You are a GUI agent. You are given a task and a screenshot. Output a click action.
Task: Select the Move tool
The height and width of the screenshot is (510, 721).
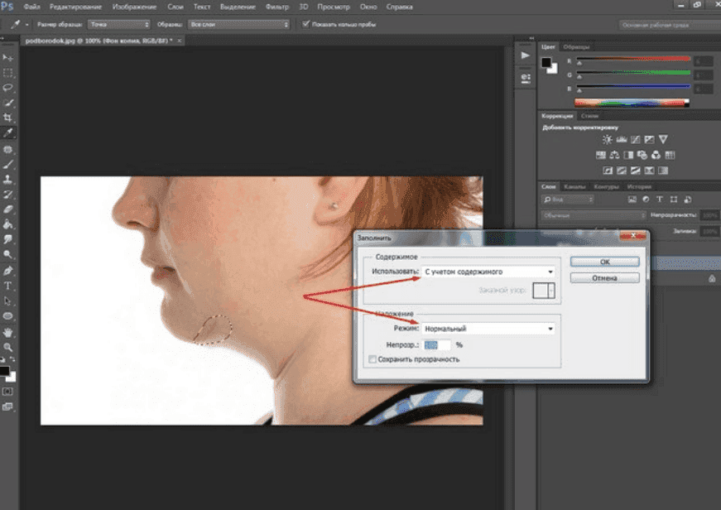[x=7, y=58]
